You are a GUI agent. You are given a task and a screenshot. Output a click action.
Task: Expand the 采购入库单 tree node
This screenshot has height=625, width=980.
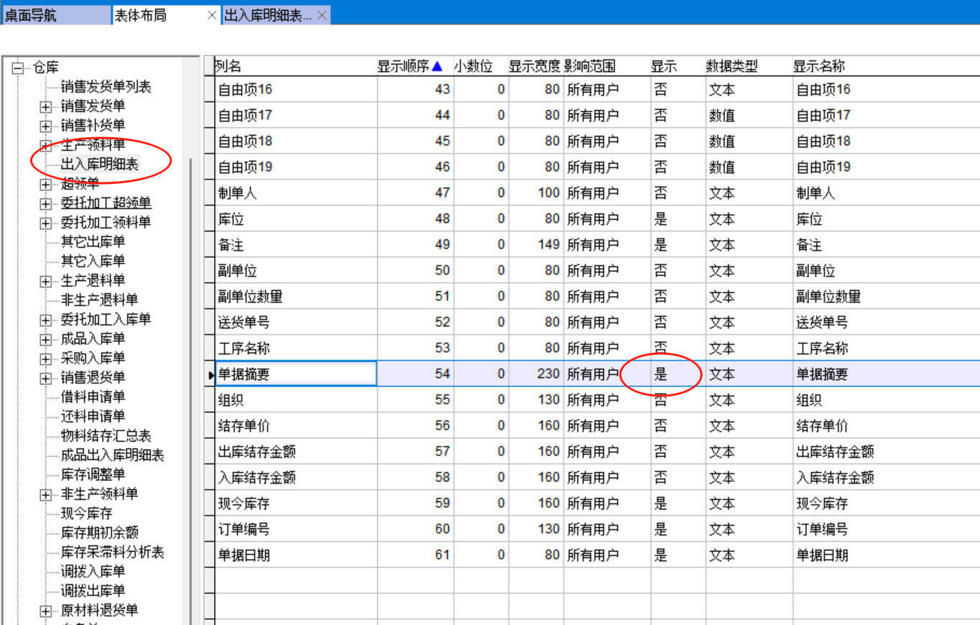tap(46, 359)
